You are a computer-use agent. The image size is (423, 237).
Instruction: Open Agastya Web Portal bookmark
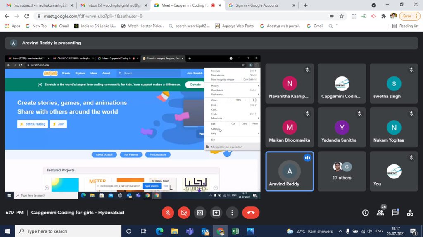pyautogui.click(x=235, y=26)
